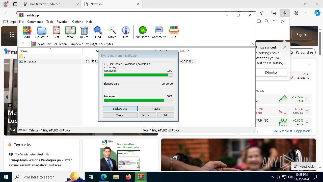Open the File menu in WinRAR

click(x=21, y=22)
